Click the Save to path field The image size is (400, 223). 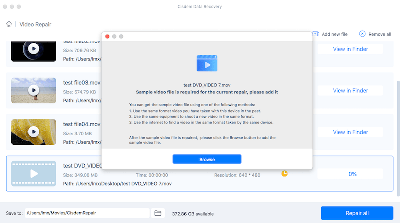click(87, 213)
